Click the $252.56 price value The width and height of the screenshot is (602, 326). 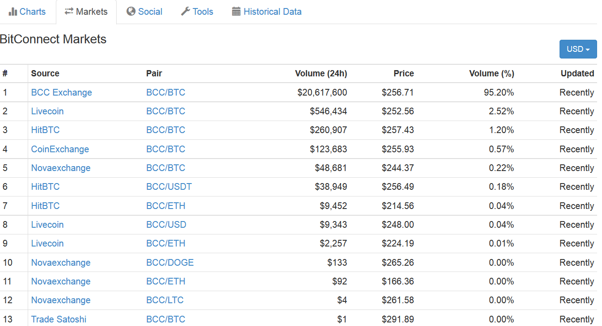click(398, 111)
